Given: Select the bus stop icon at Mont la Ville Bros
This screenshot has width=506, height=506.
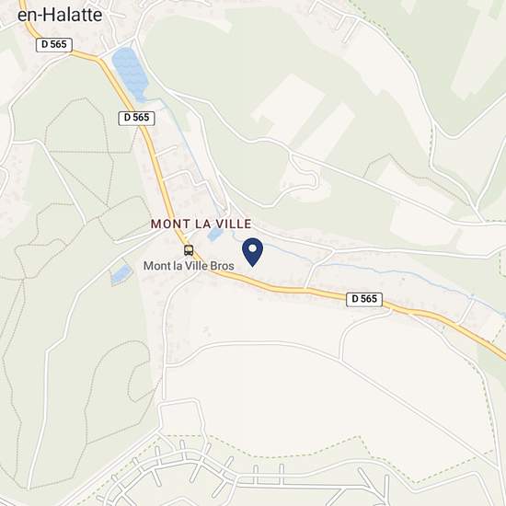Looking at the screenshot, I should click(x=189, y=250).
